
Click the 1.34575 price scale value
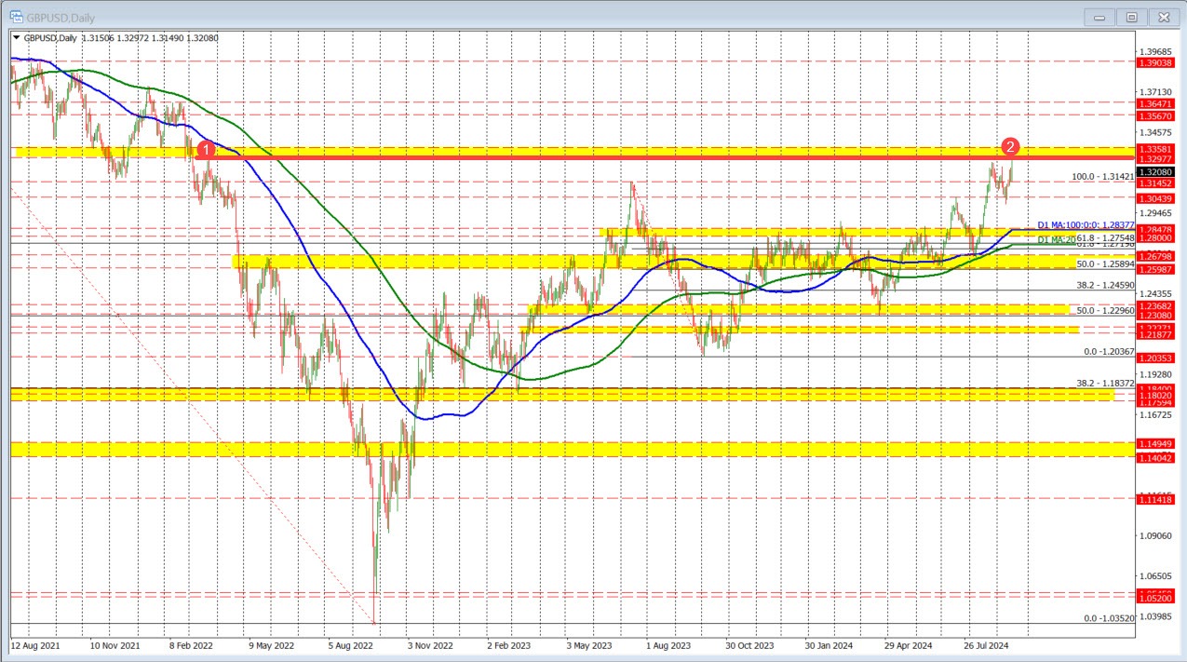pos(1154,133)
